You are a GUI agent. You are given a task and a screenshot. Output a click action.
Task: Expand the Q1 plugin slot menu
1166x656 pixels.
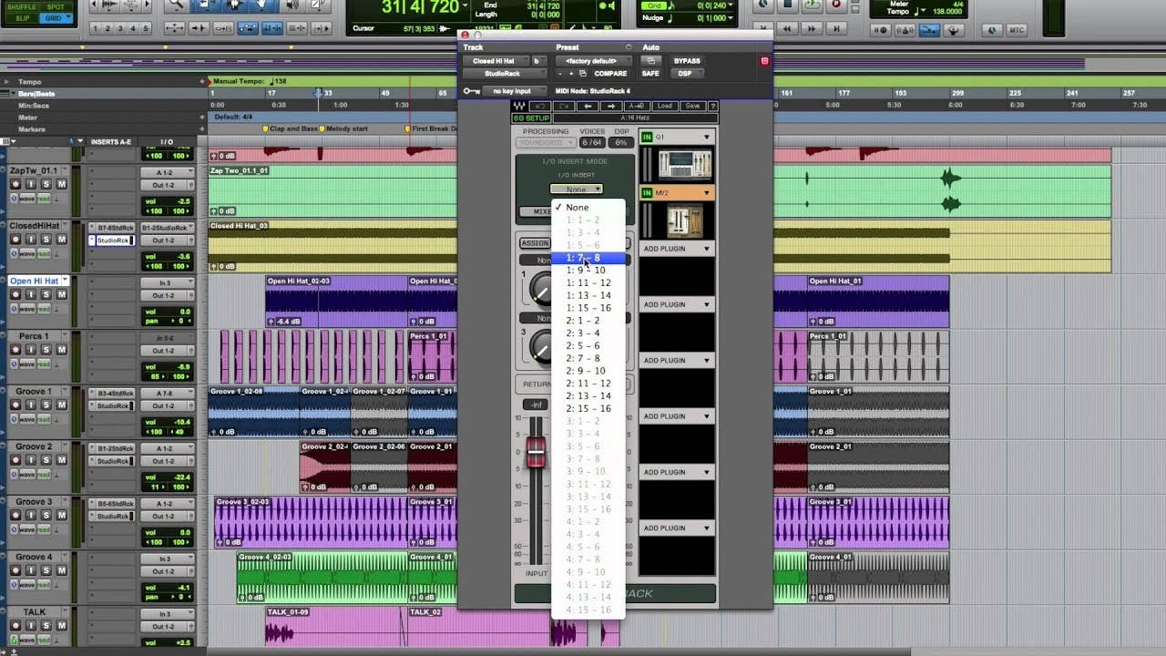(706, 137)
